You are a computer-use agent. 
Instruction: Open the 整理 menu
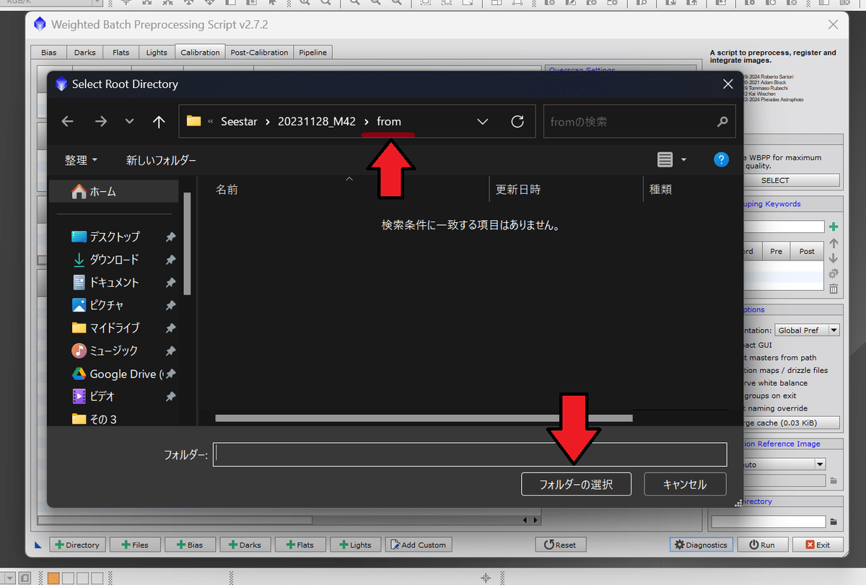81,160
